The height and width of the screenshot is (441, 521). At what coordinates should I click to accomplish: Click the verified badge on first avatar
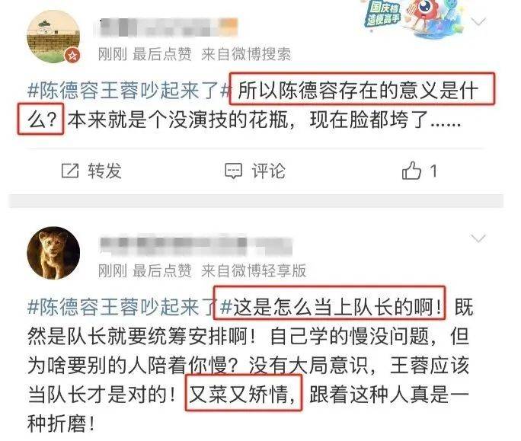point(72,55)
